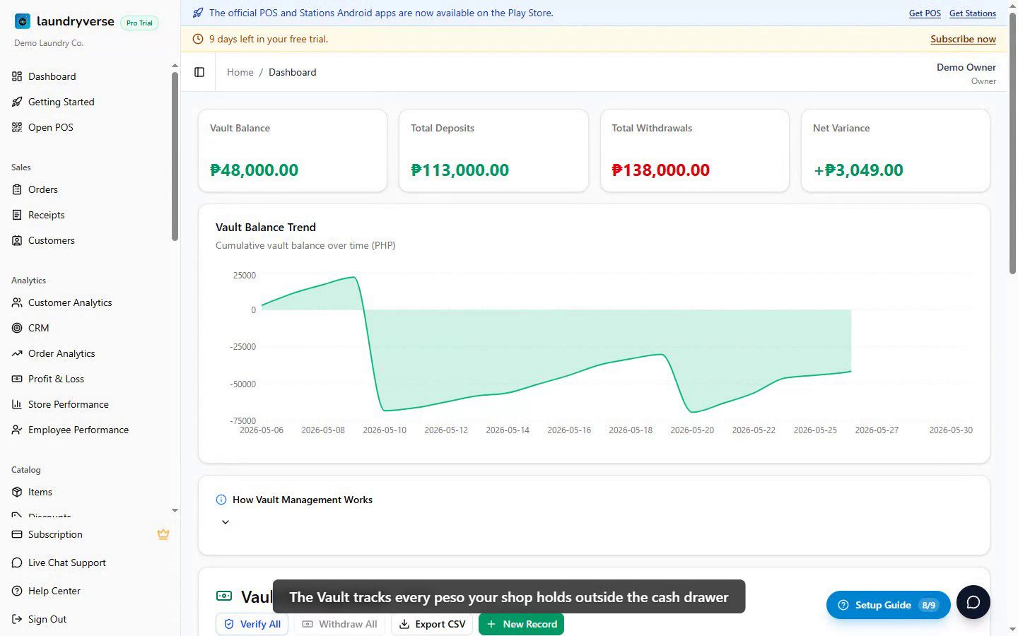Click the Subscription card icon

[17, 534]
